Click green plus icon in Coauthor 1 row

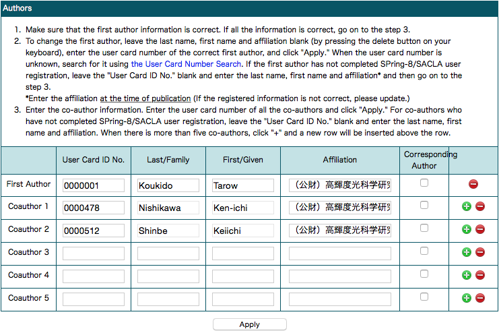pyautogui.click(x=466, y=207)
